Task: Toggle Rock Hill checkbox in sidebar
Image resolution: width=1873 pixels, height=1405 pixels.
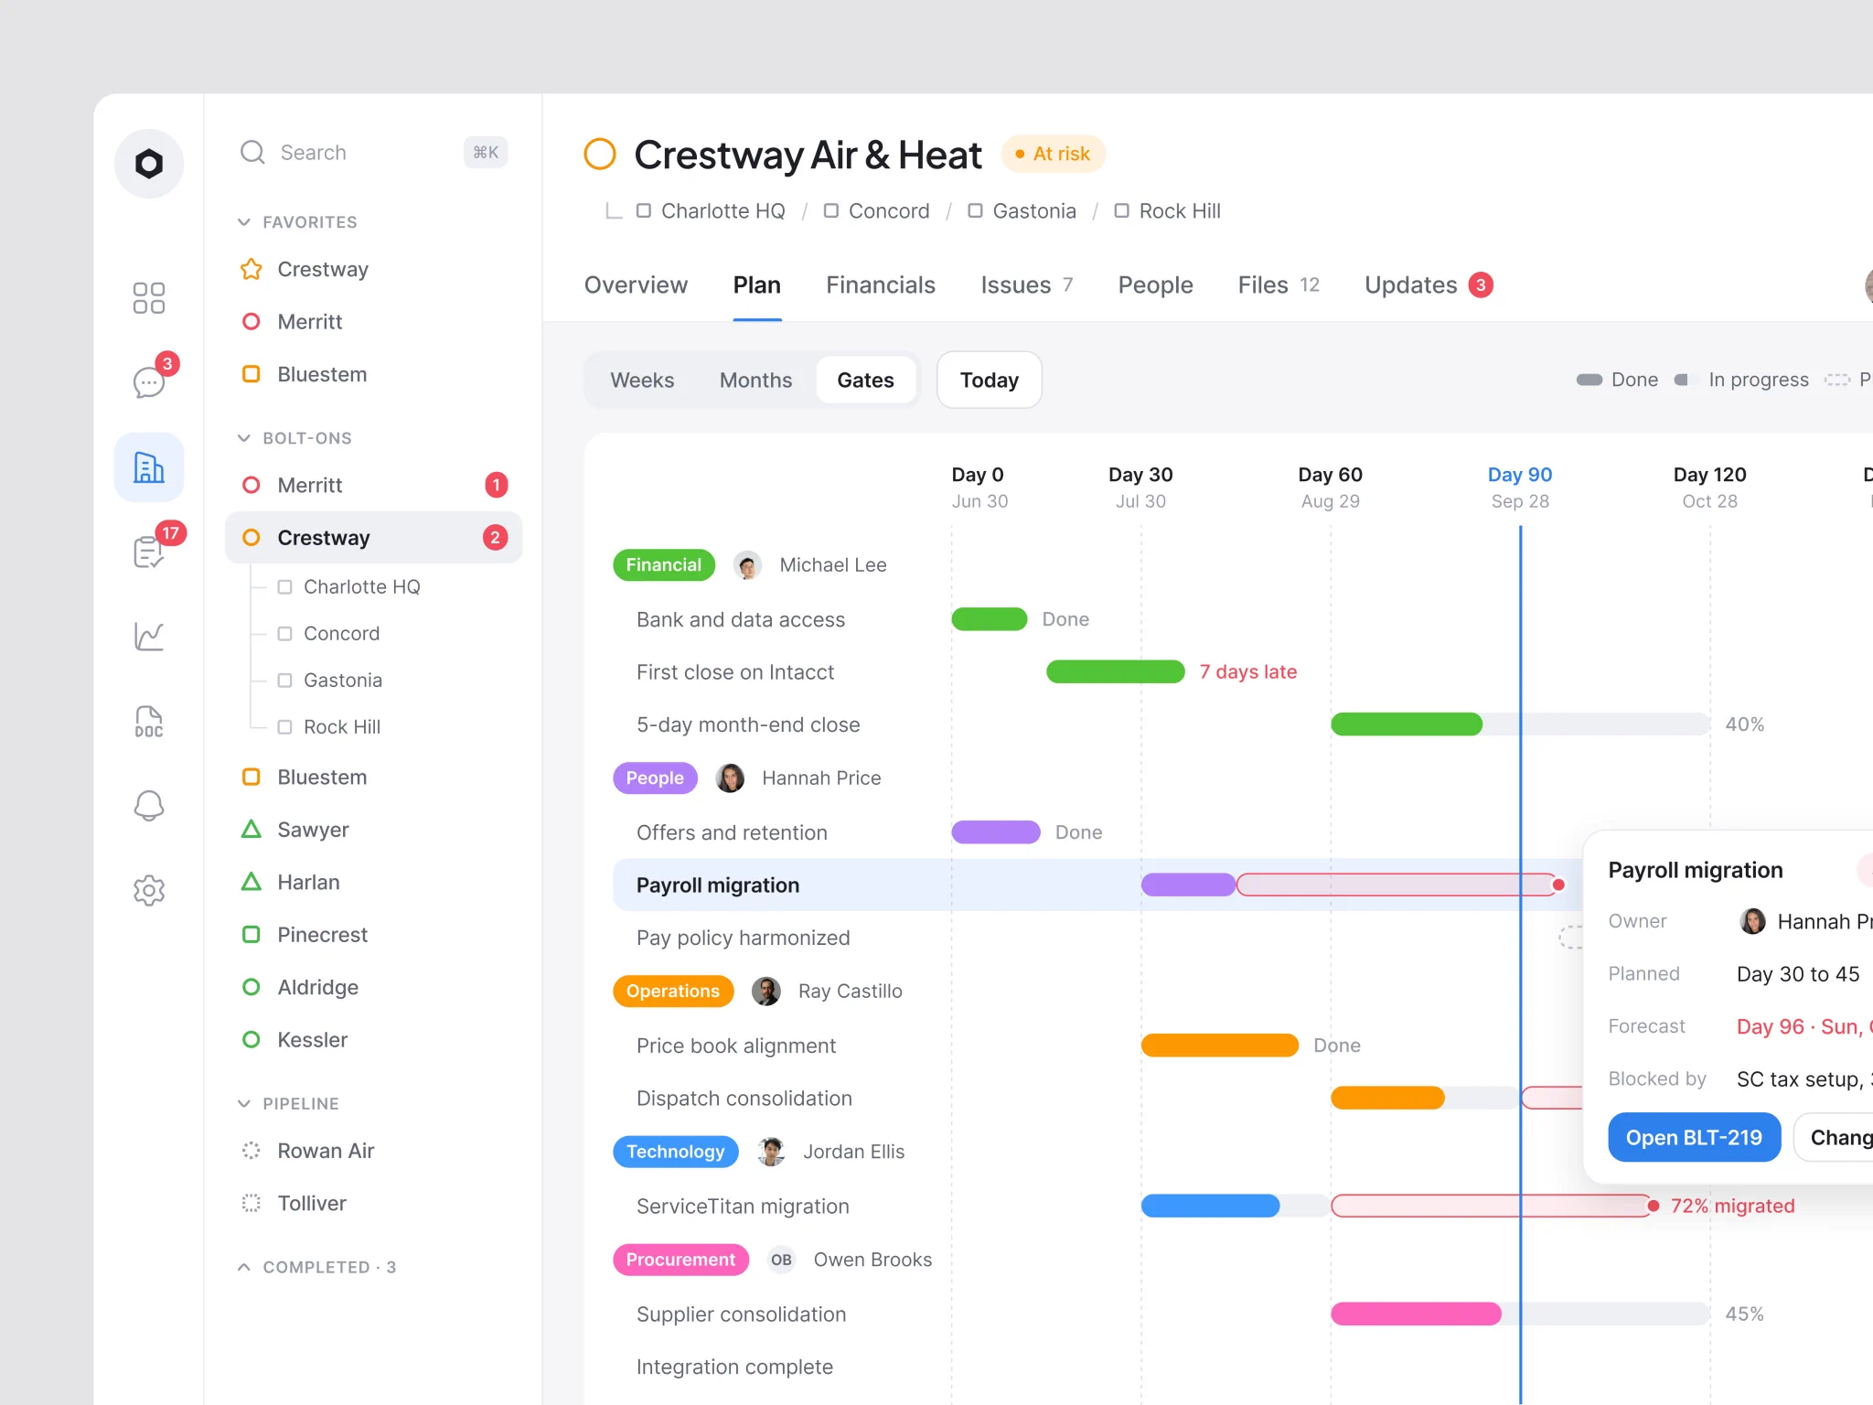Action: (285, 727)
